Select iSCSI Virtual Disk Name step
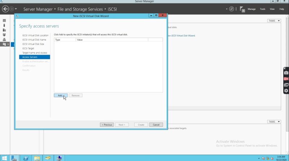 pyautogui.click(x=34, y=40)
